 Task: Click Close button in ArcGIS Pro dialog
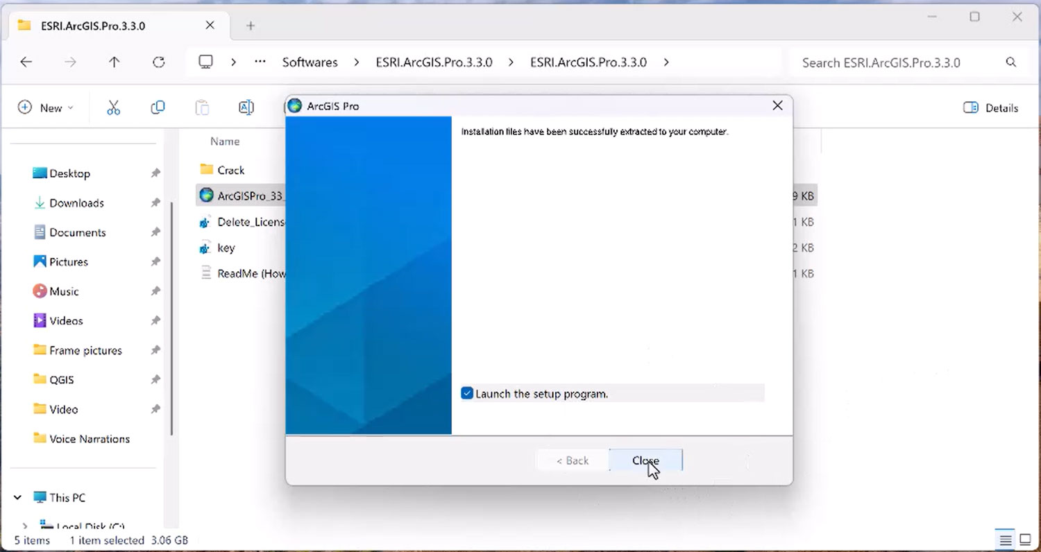(645, 460)
